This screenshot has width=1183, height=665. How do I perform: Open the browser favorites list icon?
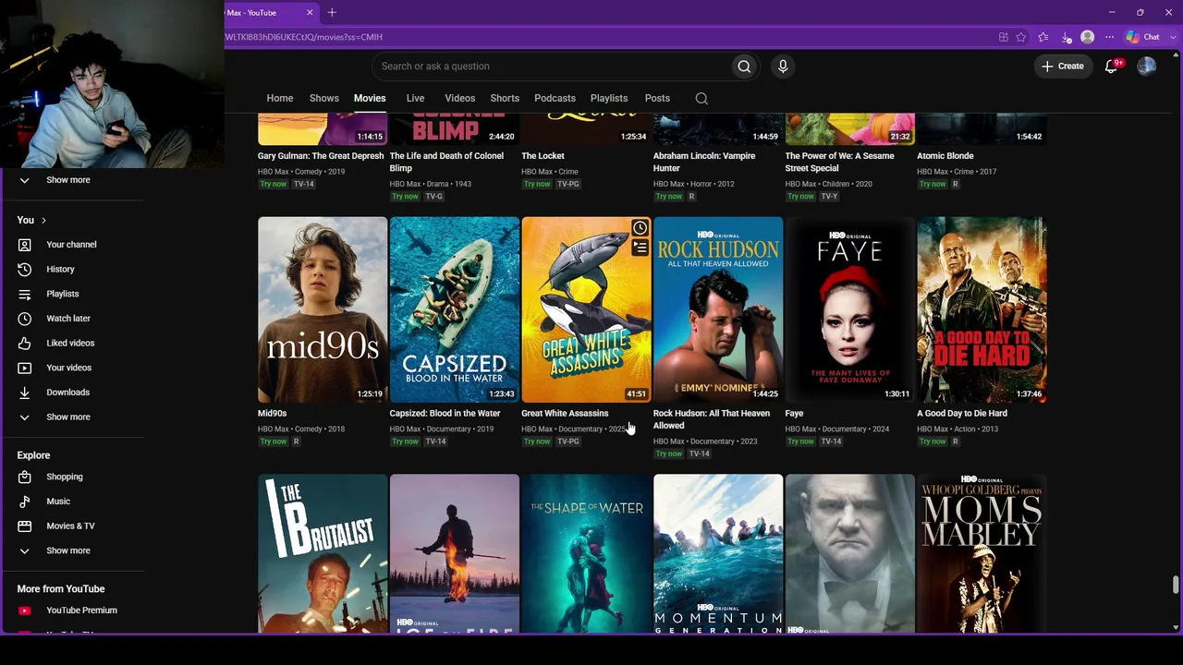1043,37
